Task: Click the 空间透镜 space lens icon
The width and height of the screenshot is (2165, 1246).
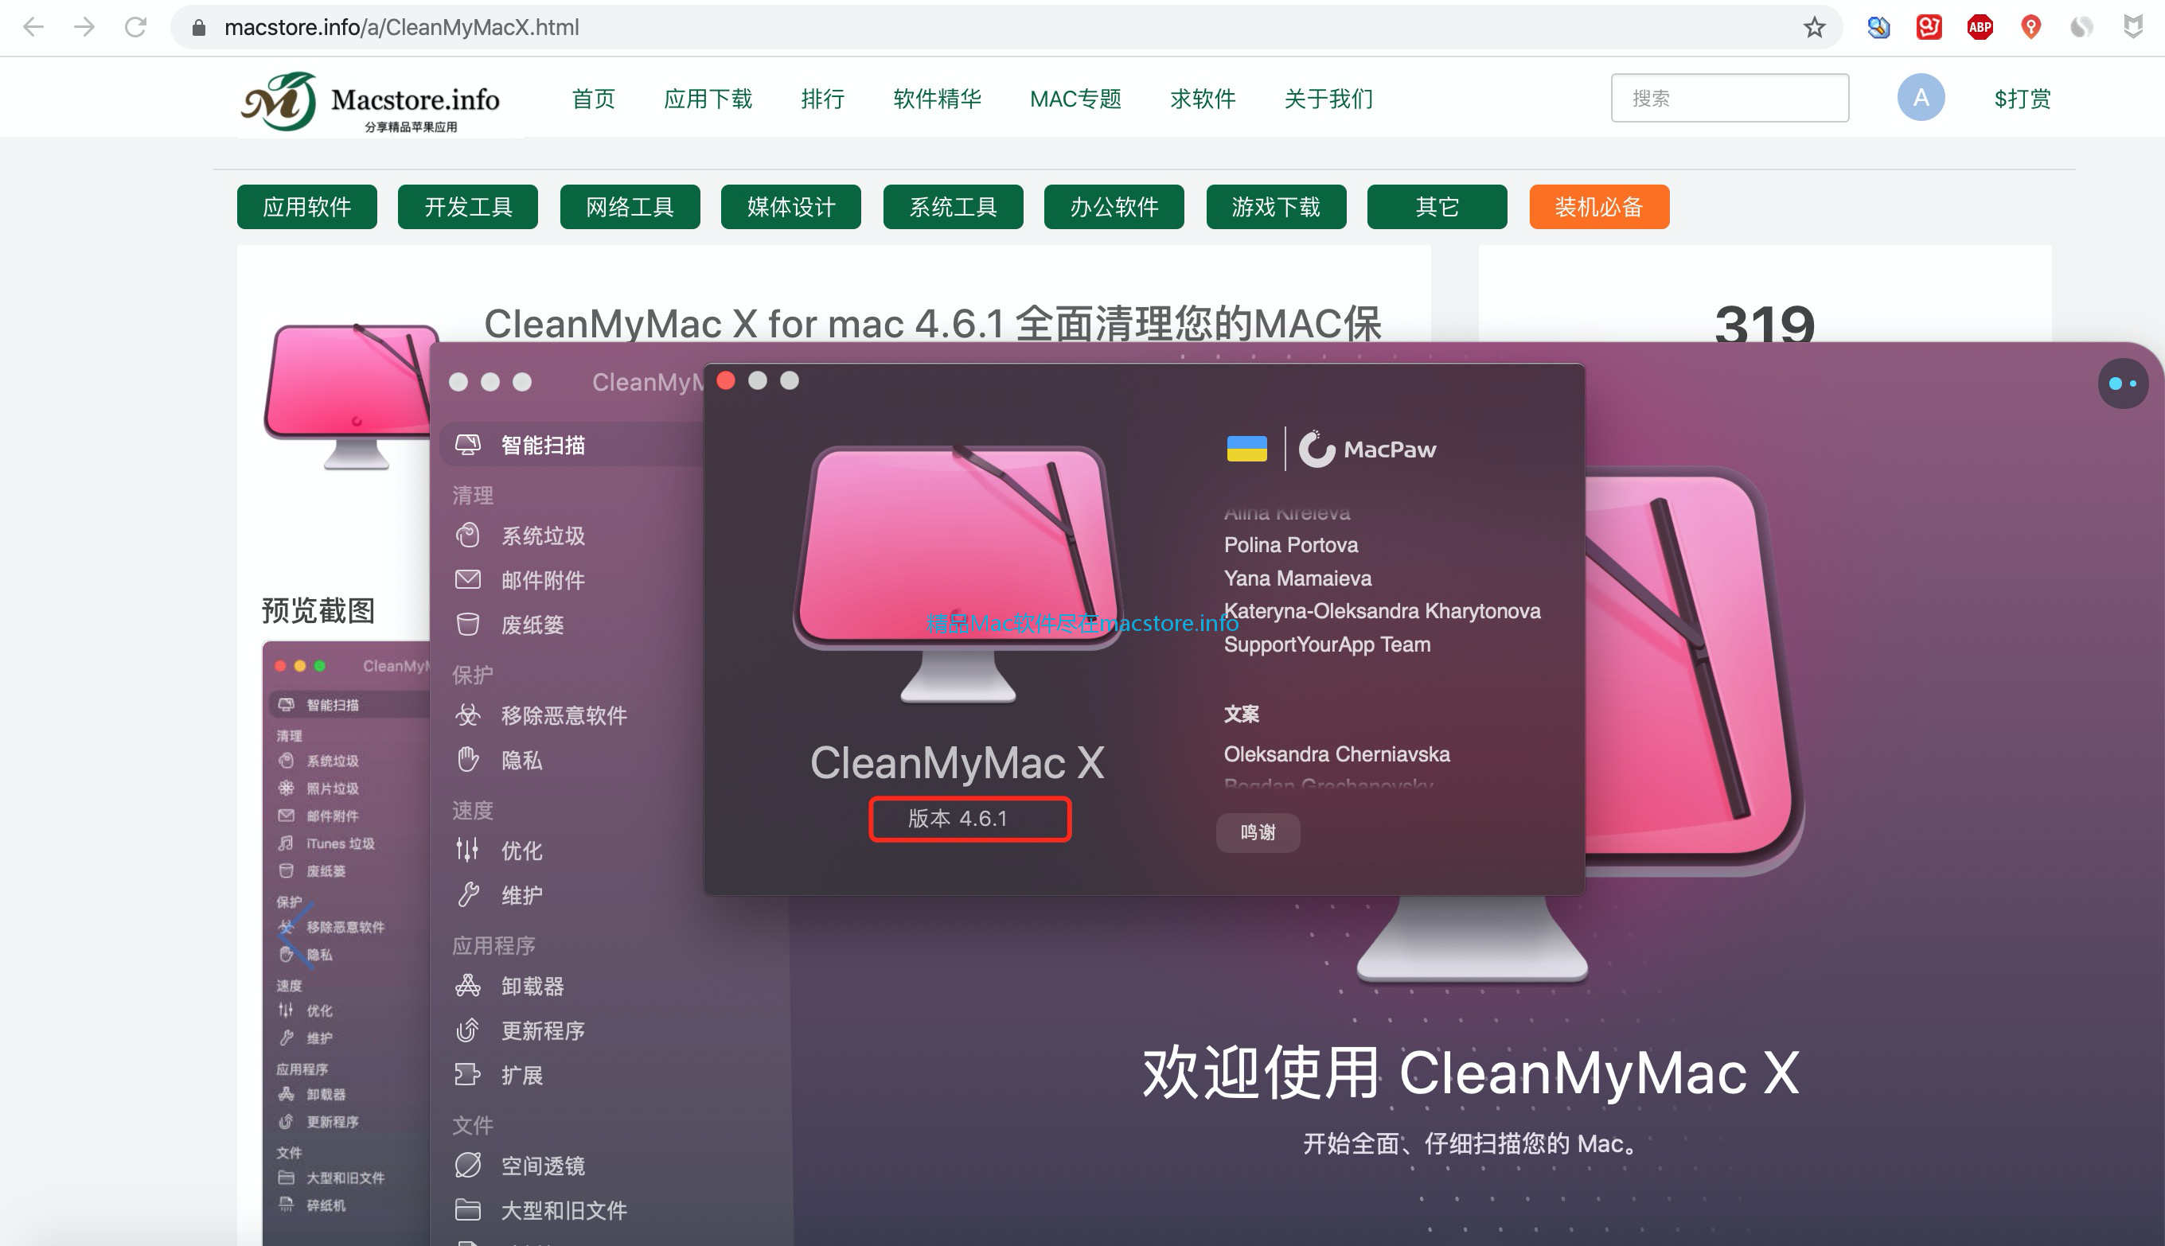Action: pyautogui.click(x=467, y=1165)
